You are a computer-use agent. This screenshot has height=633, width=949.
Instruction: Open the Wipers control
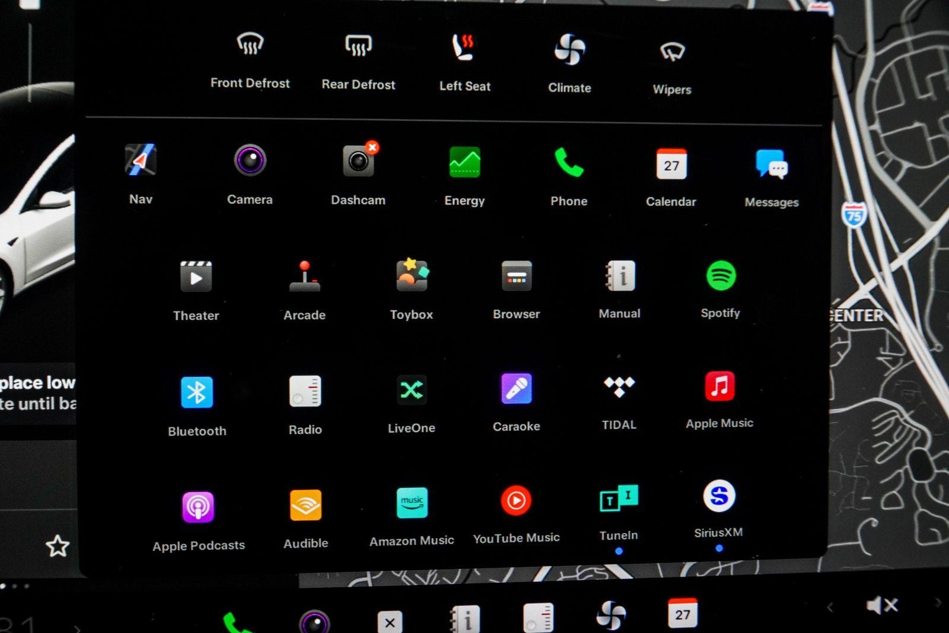tap(672, 52)
